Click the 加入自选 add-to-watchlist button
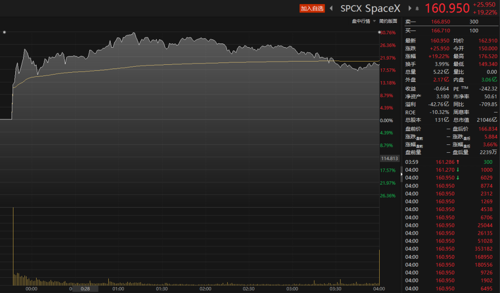This screenshot has height=293, width=500. (312, 8)
